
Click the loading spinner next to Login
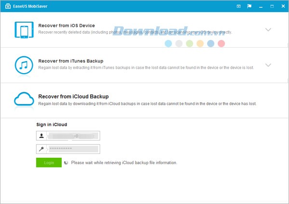[x=66, y=163]
